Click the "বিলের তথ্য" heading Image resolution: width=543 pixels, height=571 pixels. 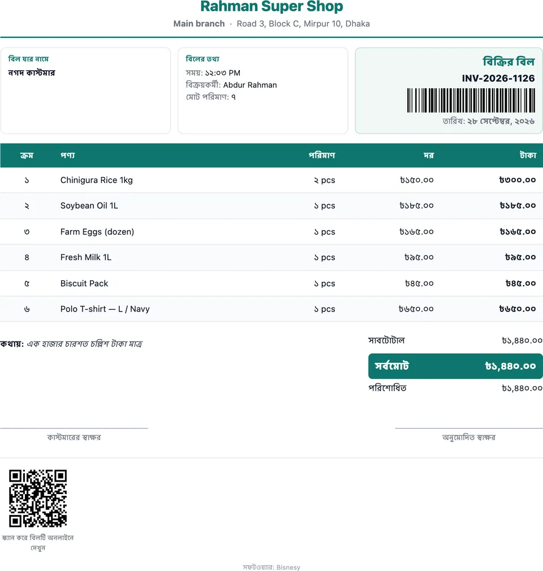click(202, 59)
